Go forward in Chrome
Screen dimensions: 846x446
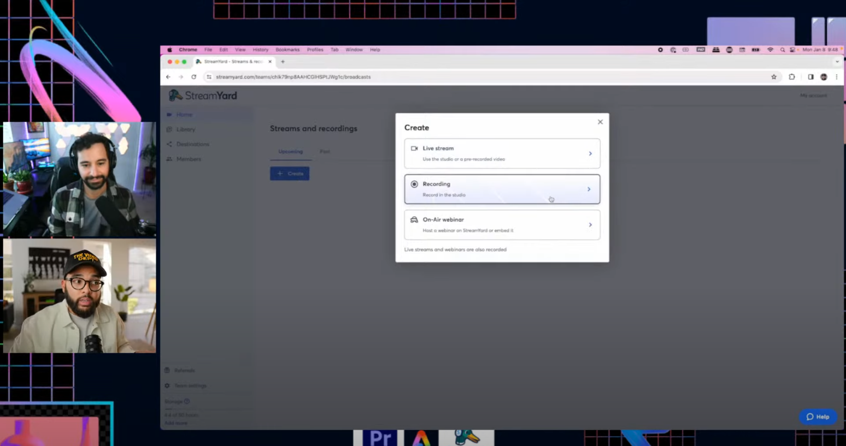coord(181,77)
